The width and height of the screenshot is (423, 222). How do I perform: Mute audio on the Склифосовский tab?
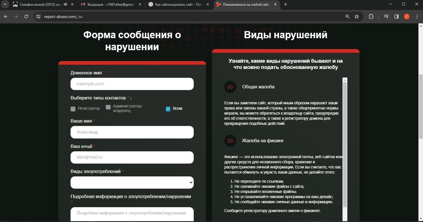click(65, 4)
